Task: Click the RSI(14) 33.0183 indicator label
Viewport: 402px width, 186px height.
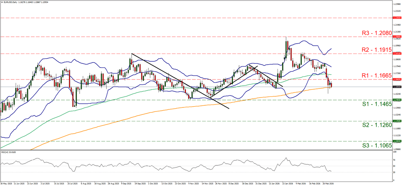Action: click(x=8, y=152)
